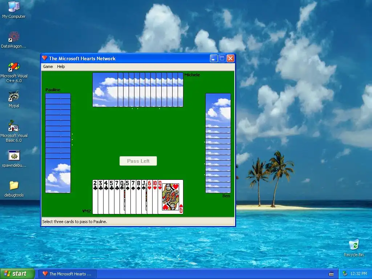Click the Michele player name label
This screenshot has height=279, width=372.
pyautogui.click(x=192, y=75)
